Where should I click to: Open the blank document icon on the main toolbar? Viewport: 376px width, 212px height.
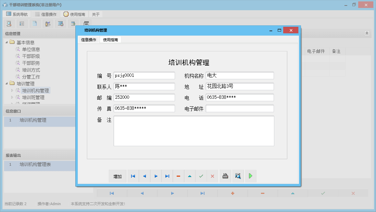click(x=35, y=24)
